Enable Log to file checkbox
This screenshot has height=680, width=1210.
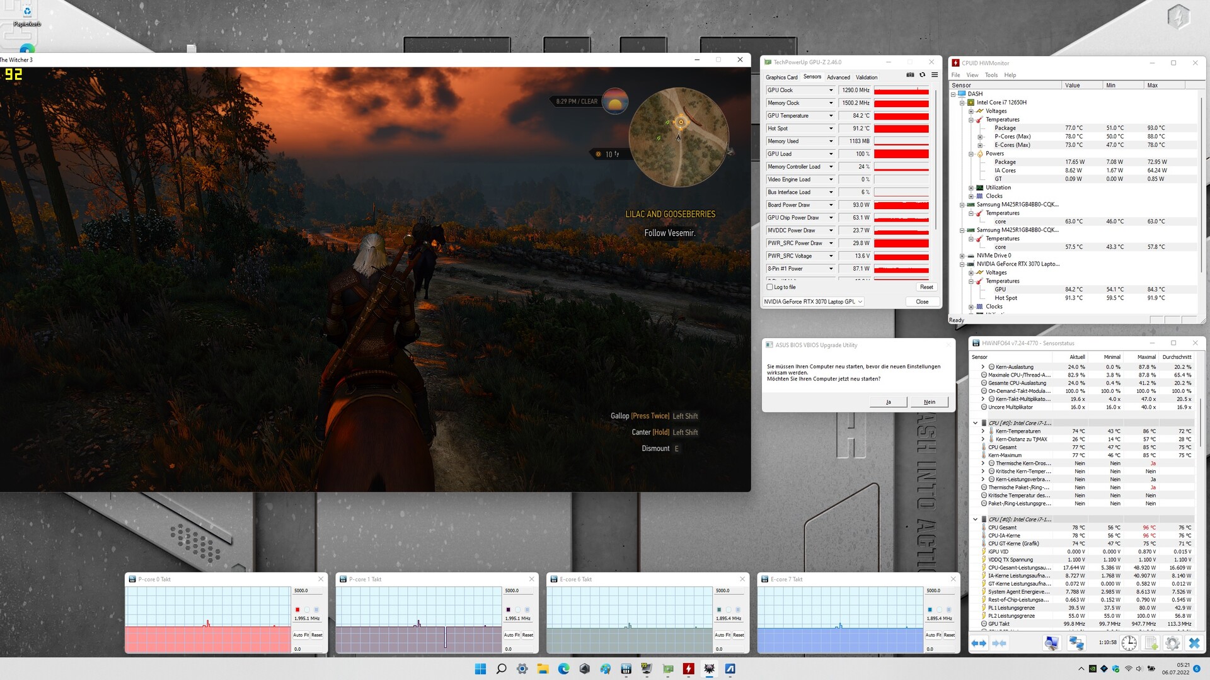tap(769, 287)
